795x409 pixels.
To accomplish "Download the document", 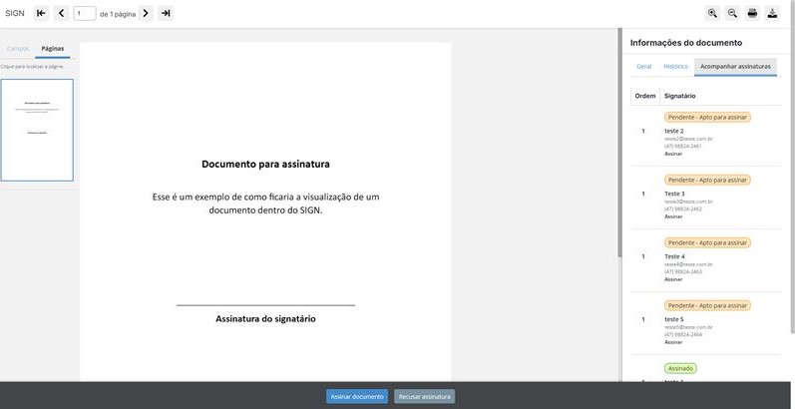I will pos(772,13).
